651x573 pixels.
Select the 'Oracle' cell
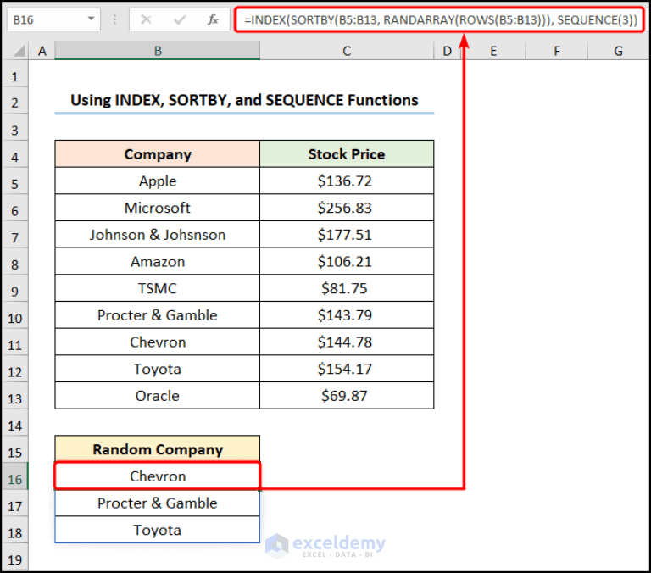(x=158, y=396)
